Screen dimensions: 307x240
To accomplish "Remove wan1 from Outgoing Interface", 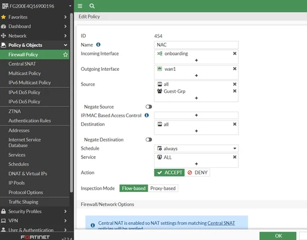I will tap(235, 69).
